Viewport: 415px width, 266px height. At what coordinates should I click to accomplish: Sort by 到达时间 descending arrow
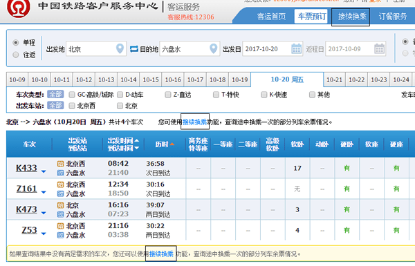pos(136,148)
